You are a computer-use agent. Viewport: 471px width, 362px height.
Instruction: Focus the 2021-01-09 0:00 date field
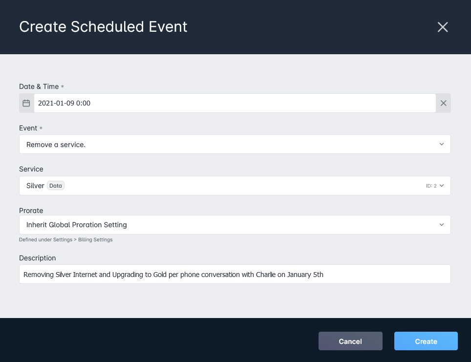(235, 103)
